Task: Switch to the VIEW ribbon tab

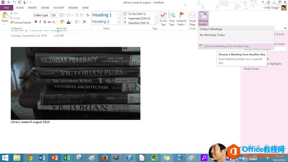Action: 85,8
